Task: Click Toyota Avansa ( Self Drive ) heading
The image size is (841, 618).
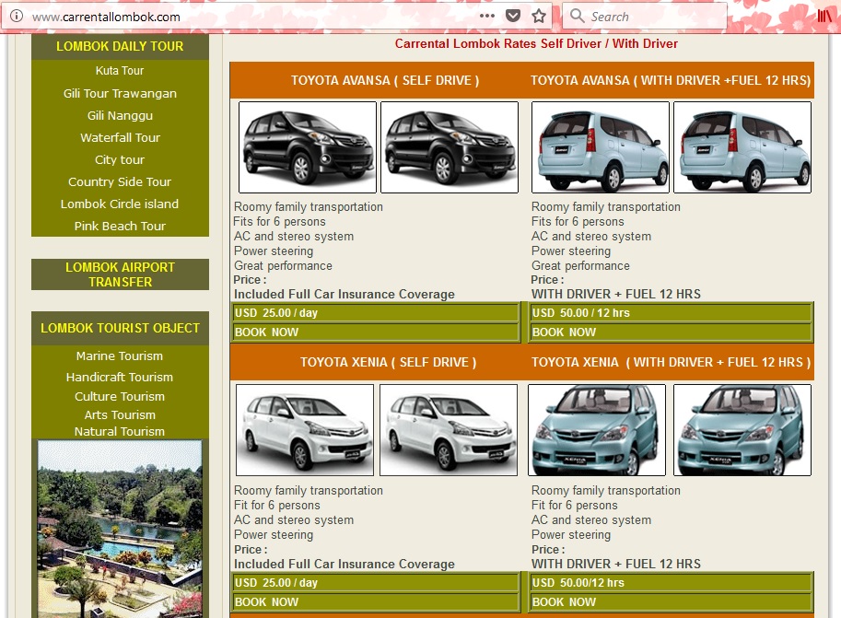Action: click(x=384, y=80)
